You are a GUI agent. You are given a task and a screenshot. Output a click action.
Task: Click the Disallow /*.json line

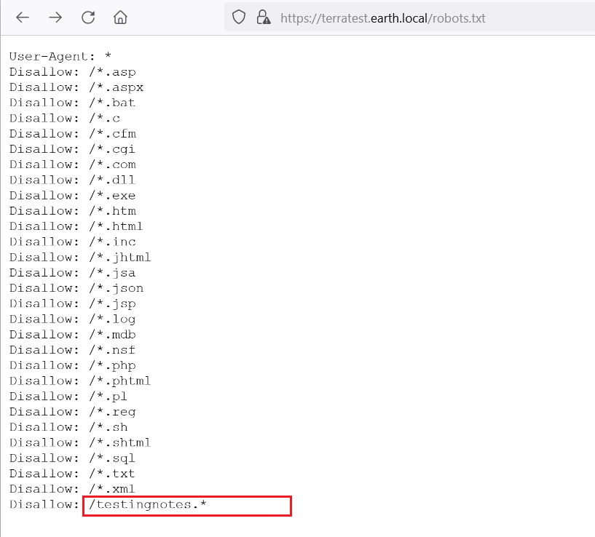tap(76, 288)
